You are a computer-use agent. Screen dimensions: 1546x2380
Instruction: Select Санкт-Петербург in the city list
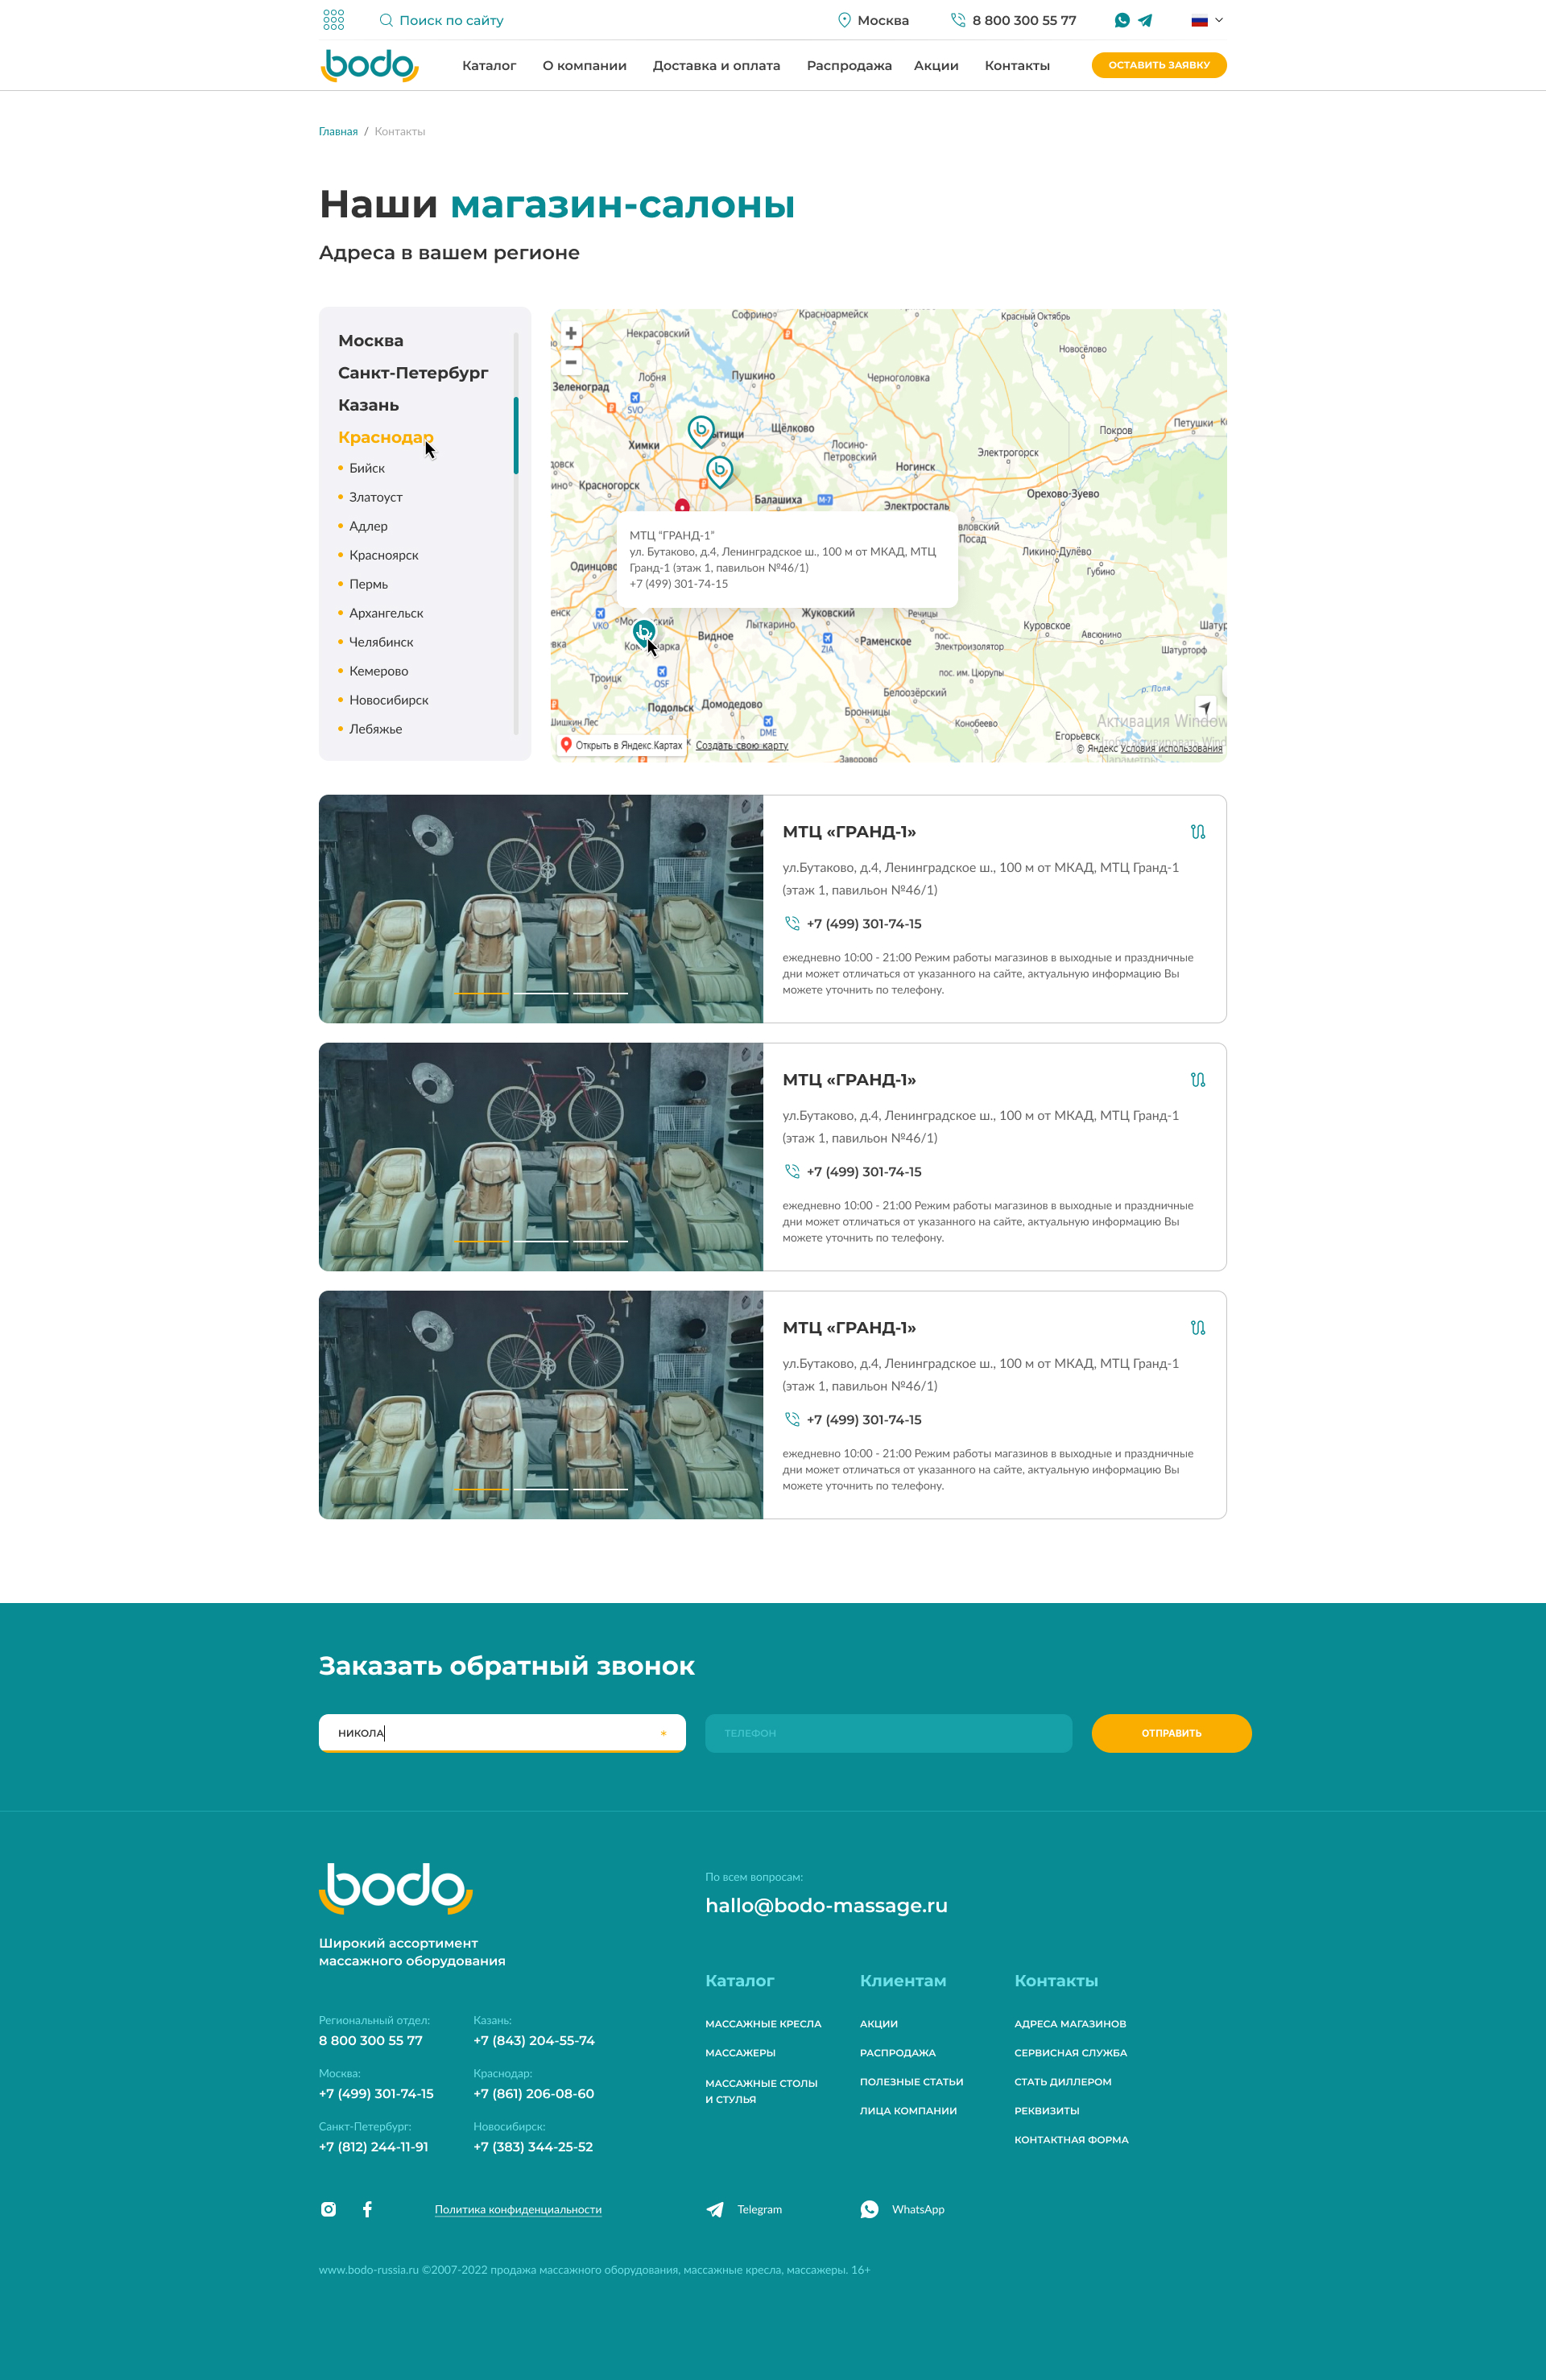point(413,373)
